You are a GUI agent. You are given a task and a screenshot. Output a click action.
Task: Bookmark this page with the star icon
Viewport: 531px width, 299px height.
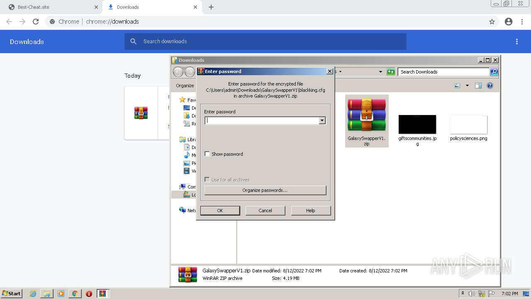pyautogui.click(x=492, y=22)
